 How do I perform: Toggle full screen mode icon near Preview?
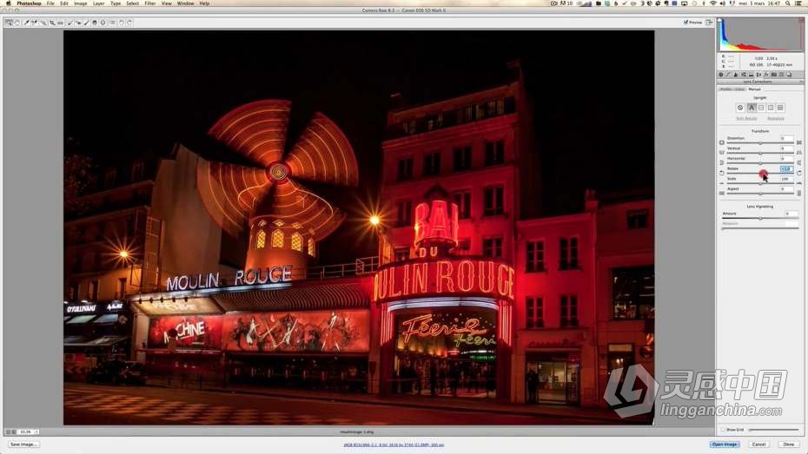coord(710,22)
